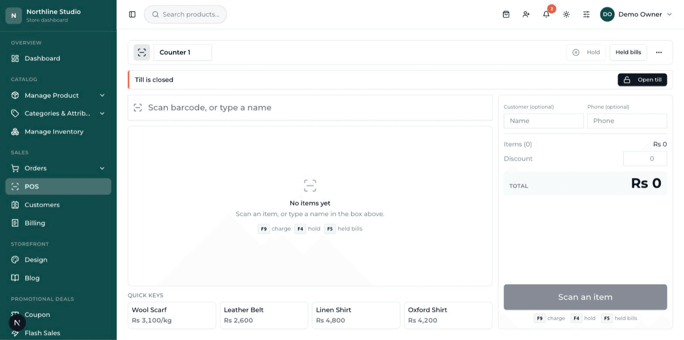This screenshot has width=684, height=340.
Task: Open Manage Inventory page
Action: 58,131
